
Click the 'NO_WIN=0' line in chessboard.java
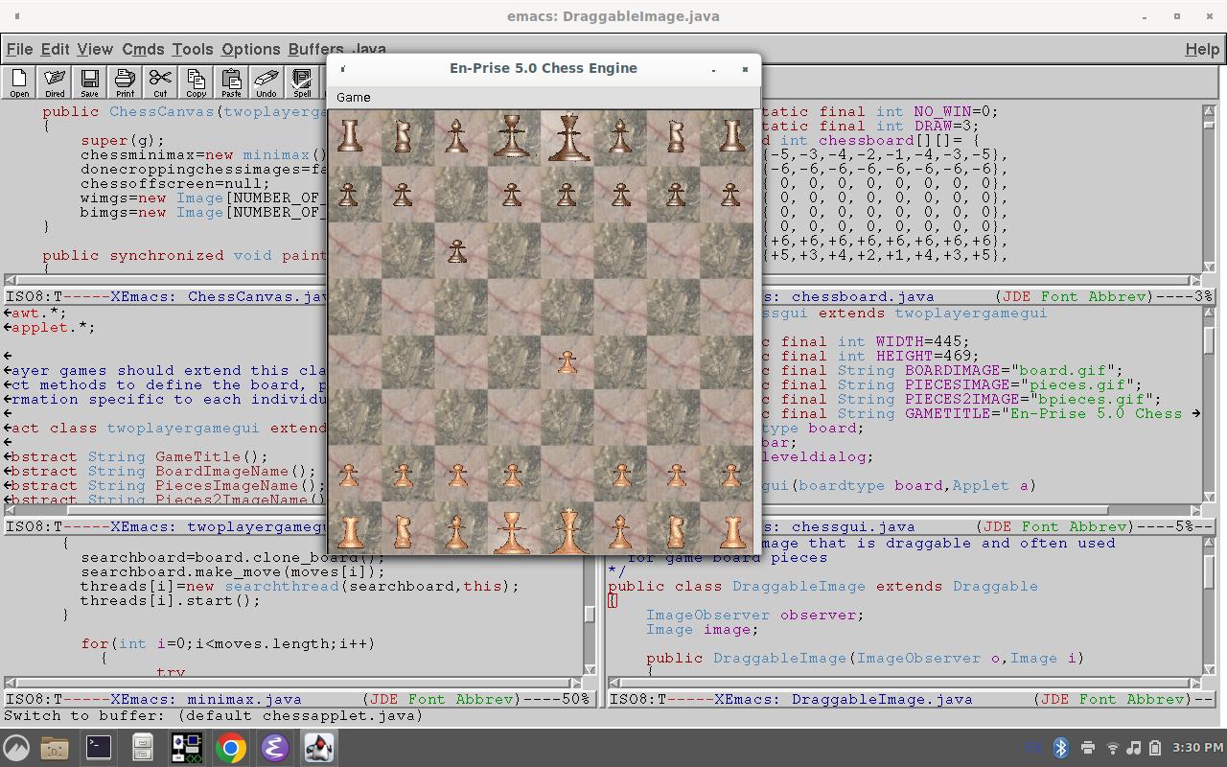[880, 111]
